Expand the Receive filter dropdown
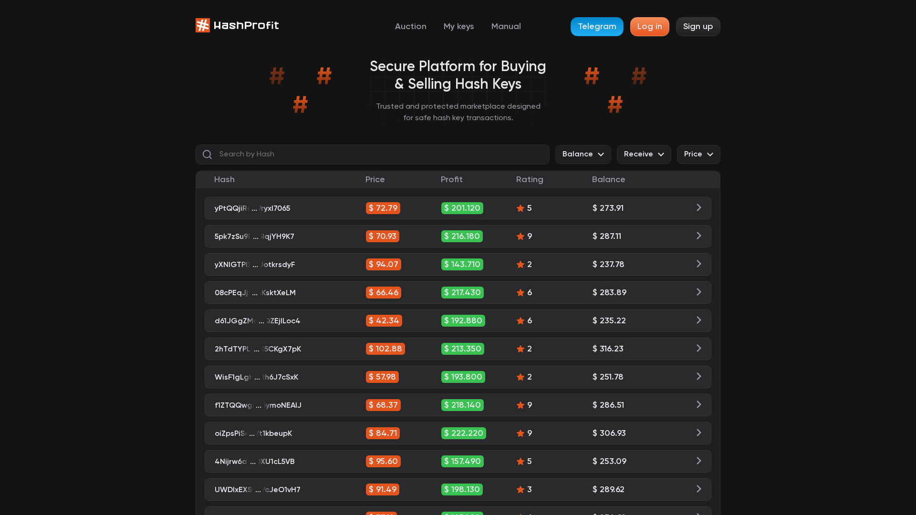Screen dimensions: 916x515 644,154
